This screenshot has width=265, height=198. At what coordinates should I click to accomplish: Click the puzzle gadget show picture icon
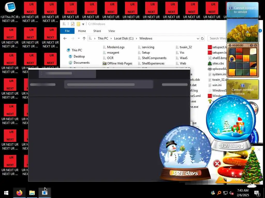(x=252, y=45)
